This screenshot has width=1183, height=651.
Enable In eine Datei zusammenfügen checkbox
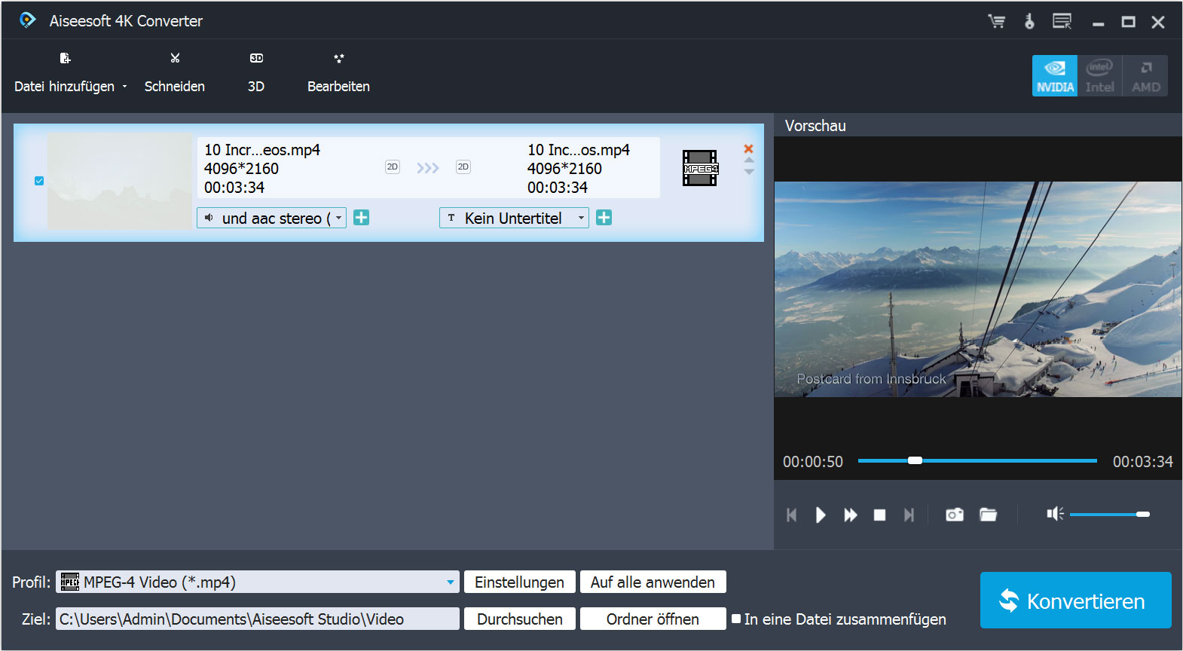click(736, 619)
